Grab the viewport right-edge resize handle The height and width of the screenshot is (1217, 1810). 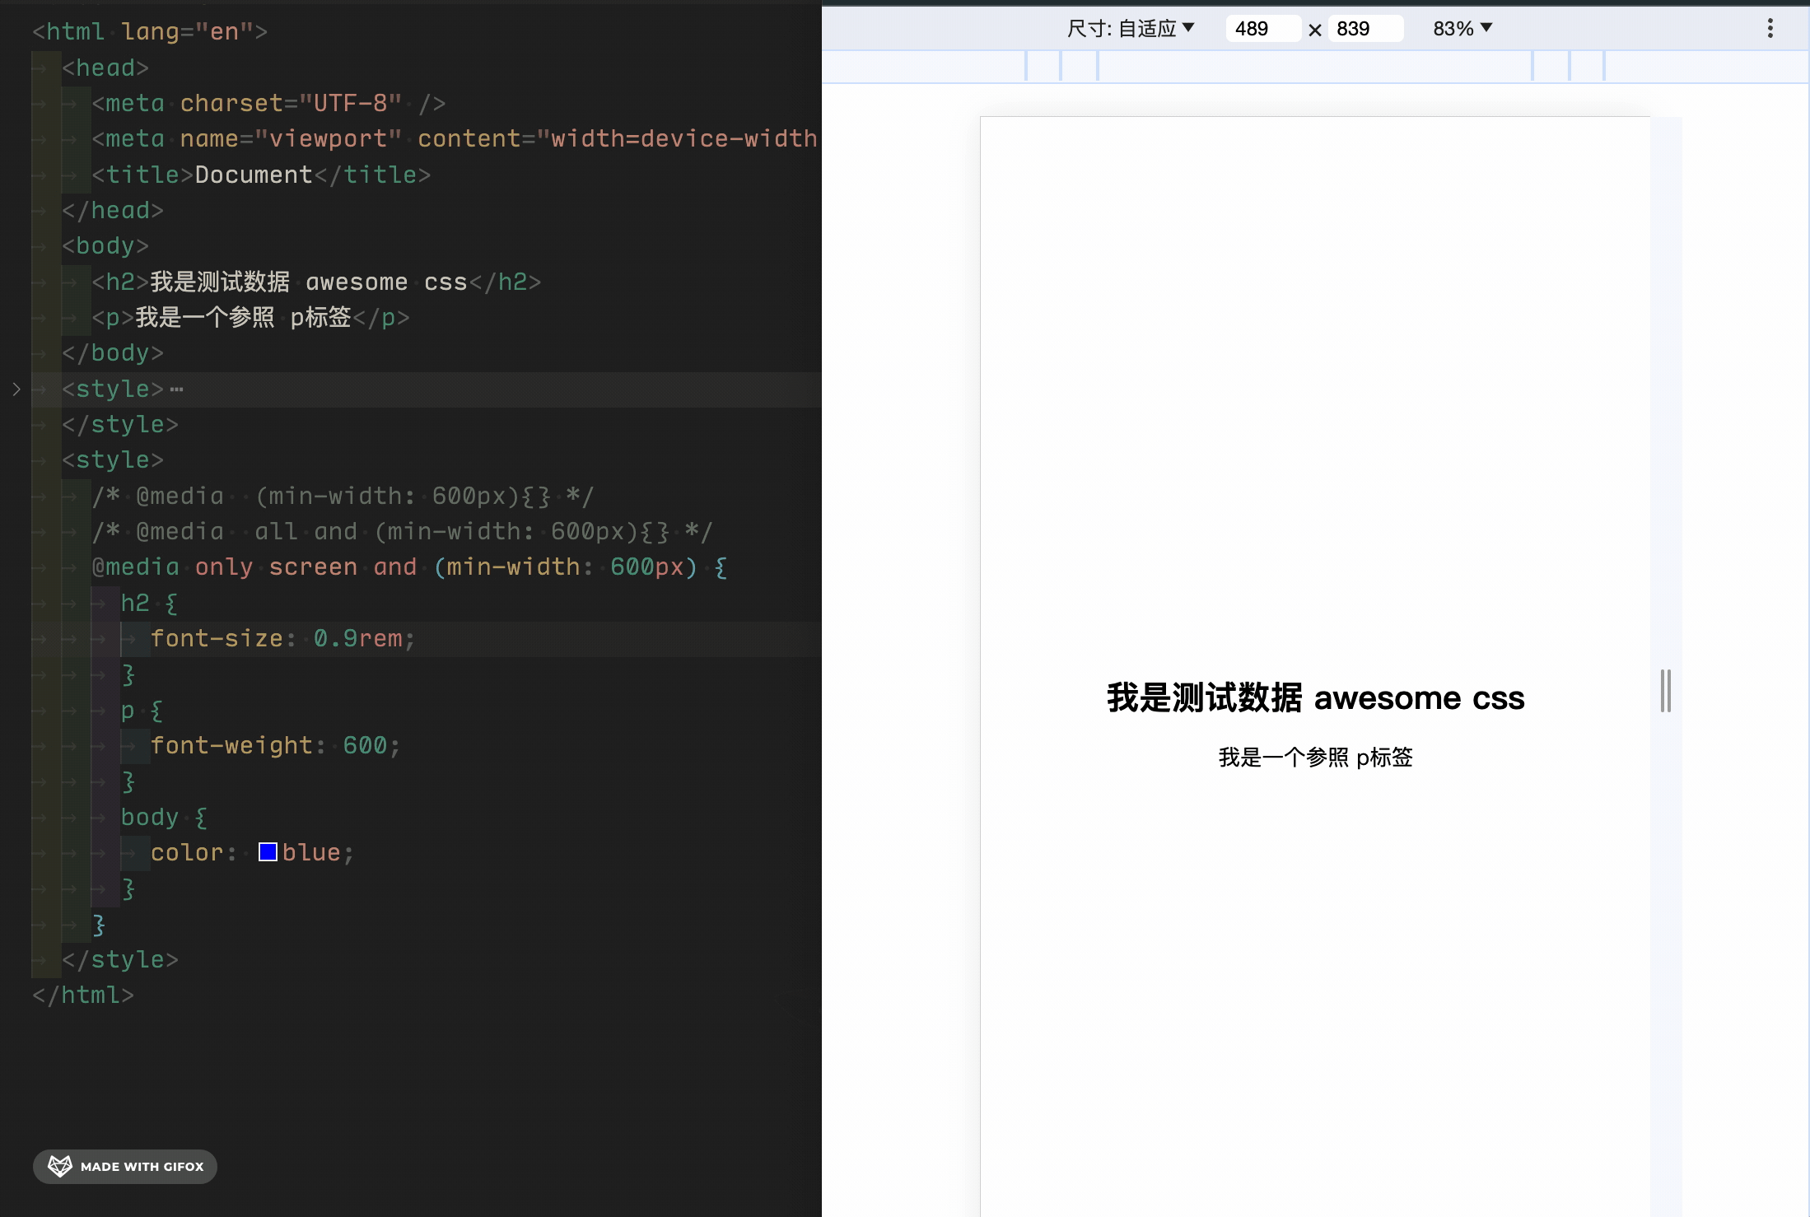(1665, 691)
